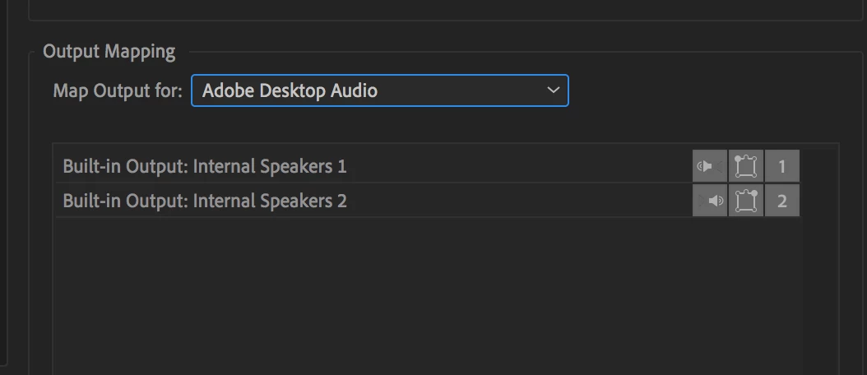Open the Map Output for dropdown
867x375 pixels.
(380, 90)
